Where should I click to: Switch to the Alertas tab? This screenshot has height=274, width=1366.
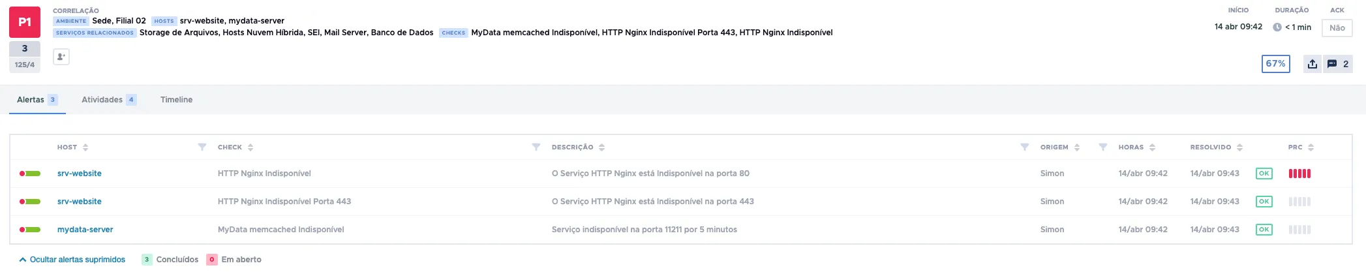pyautogui.click(x=37, y=100)
